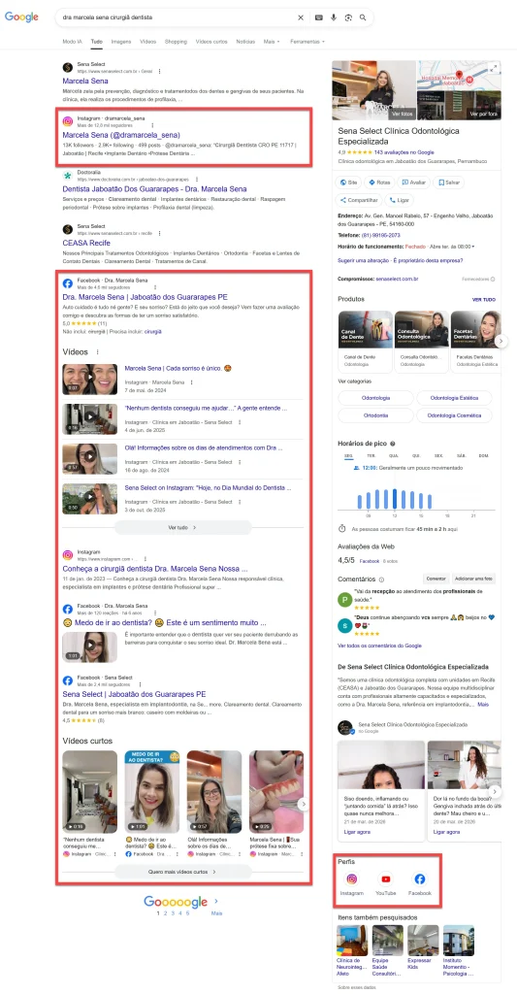Click the Comentários info icon
The height and width of the screenshot is (994, 517).
click(x=381, y=580)
